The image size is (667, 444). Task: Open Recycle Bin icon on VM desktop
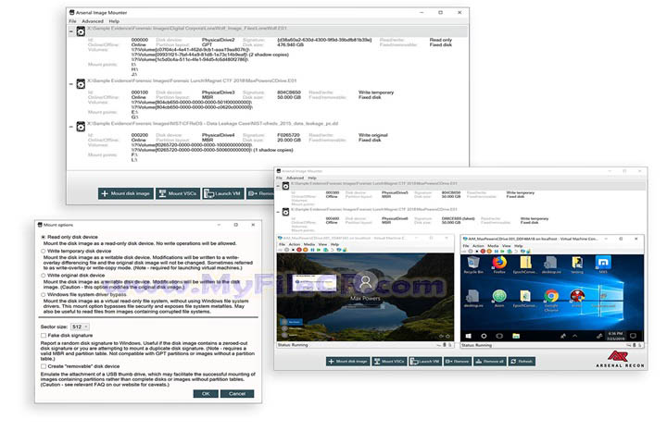pyautogui.click(x=473, y=263)
